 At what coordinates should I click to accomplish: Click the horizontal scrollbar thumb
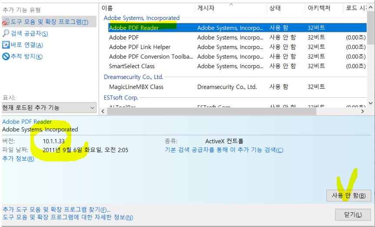[212, 112]
